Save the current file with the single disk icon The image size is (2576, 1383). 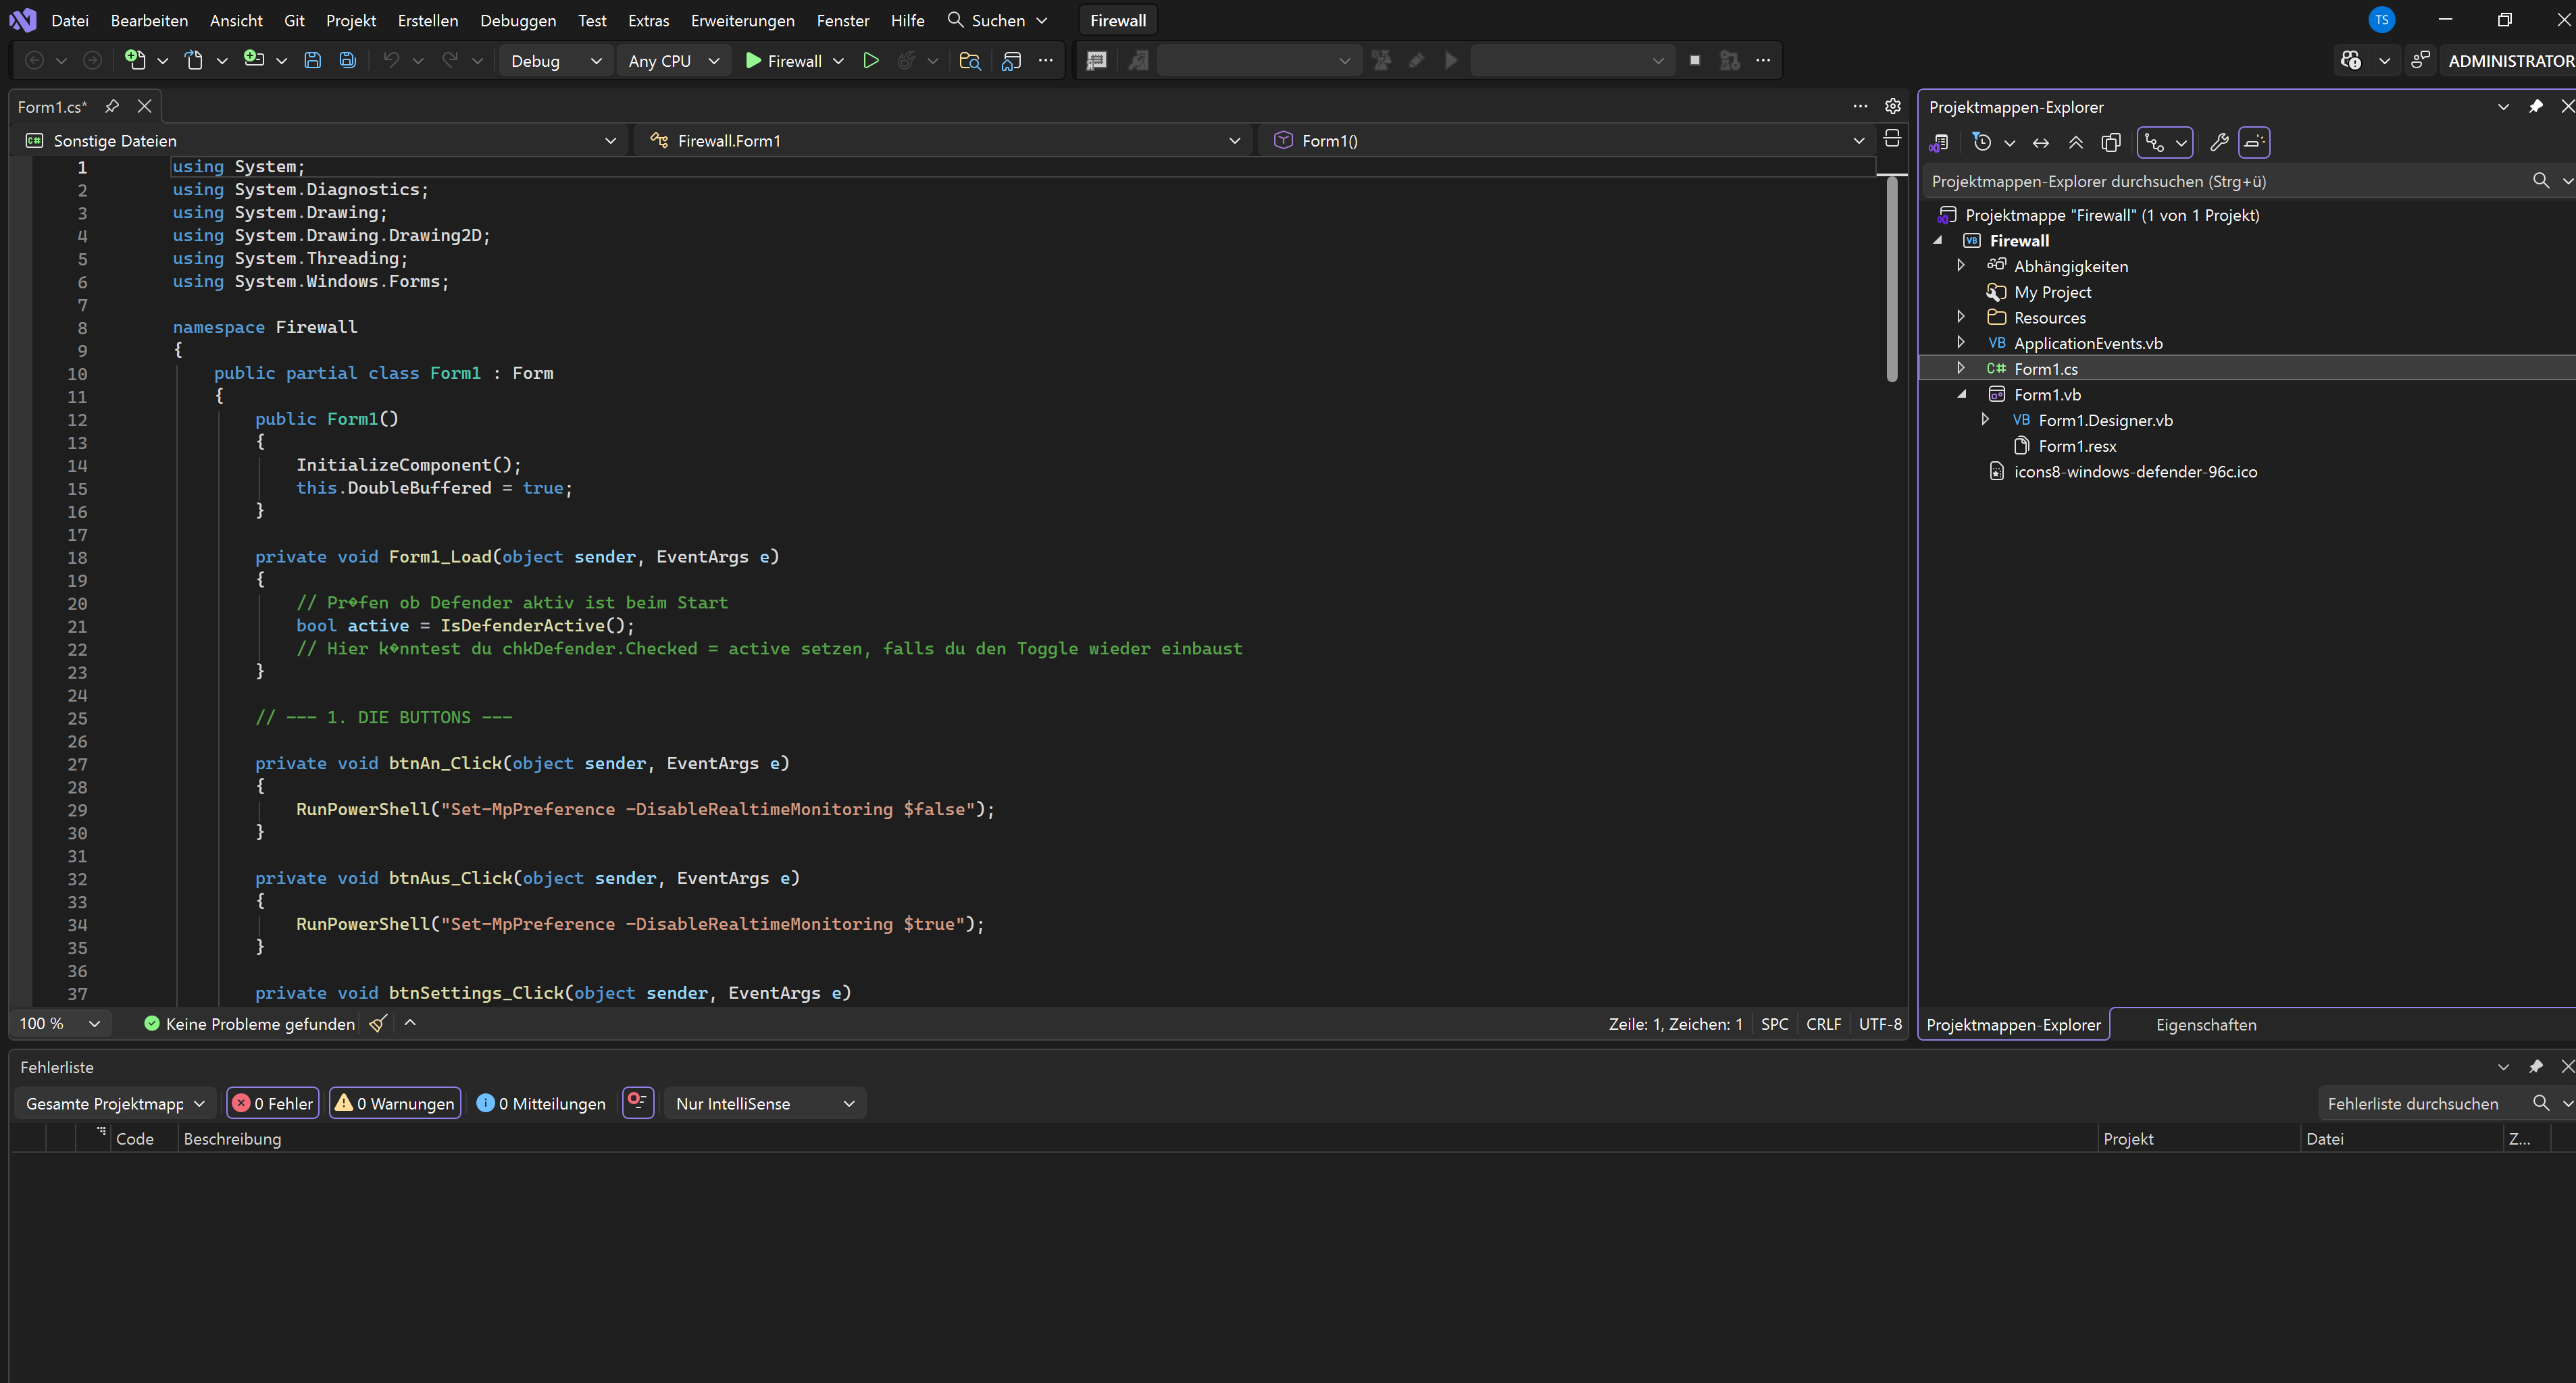click(312, 60)
